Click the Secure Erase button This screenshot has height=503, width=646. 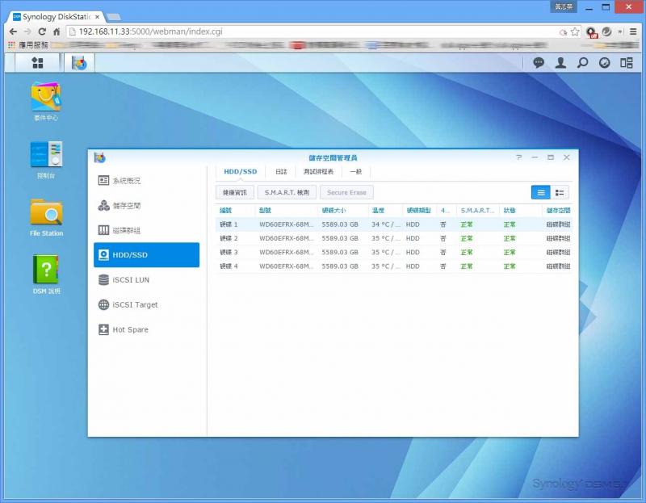click(346, 192)
